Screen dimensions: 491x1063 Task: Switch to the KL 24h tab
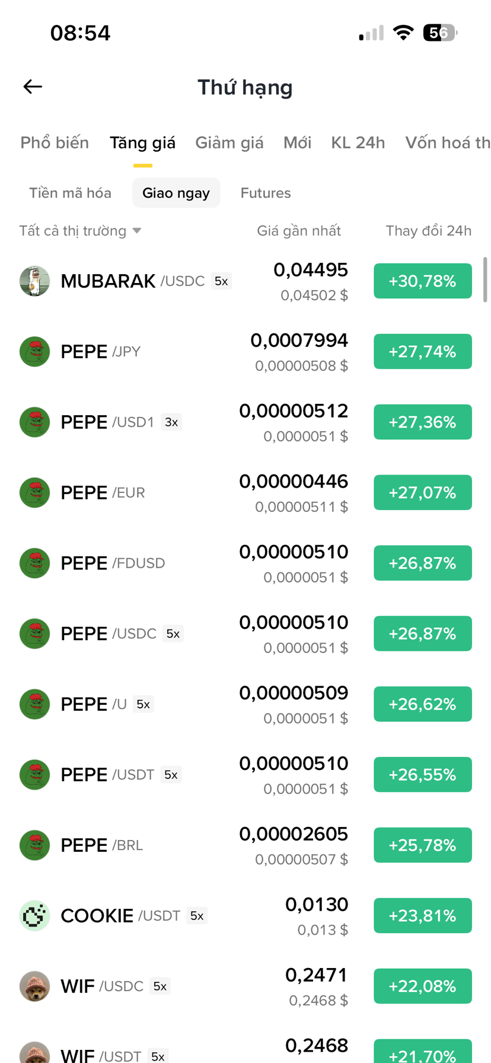(358, 143)
